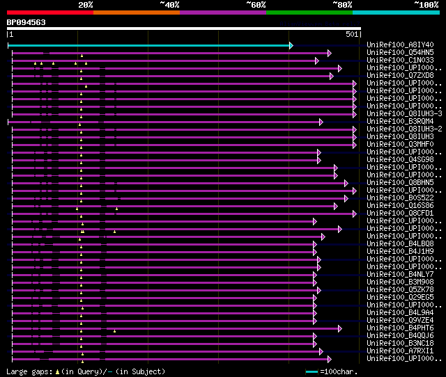
Task: Click the arrowhead ending the Q8BHN5 alignment
Action: [346, 184]
